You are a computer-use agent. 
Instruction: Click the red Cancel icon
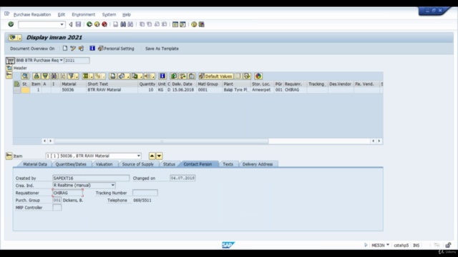[104, 24]
